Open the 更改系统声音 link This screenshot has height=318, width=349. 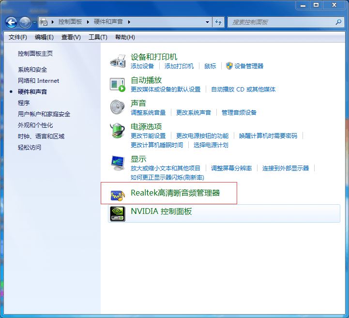(194, 112)
